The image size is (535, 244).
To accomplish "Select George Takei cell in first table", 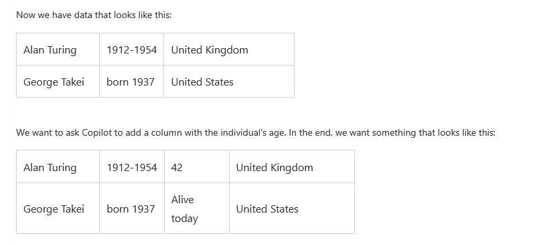I will pos(58,82).
